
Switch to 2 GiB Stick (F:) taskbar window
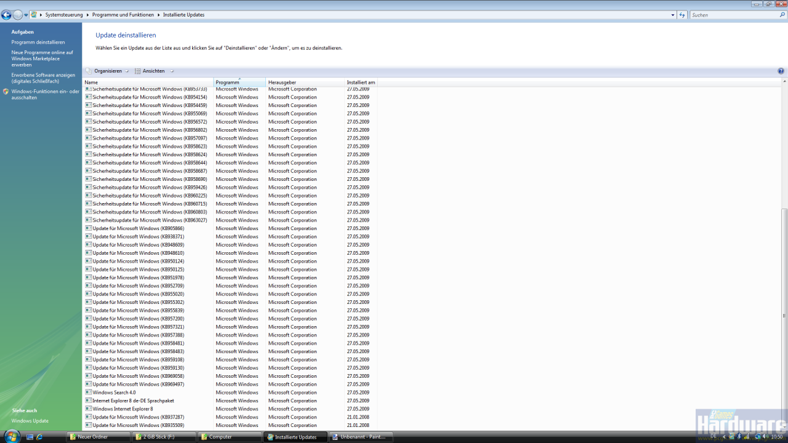[164, 437]
